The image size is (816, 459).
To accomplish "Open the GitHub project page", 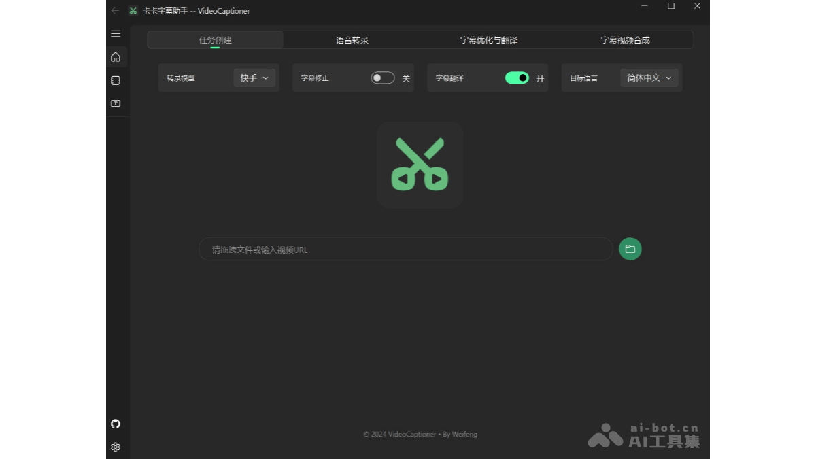I will click(x=116, y=424).
